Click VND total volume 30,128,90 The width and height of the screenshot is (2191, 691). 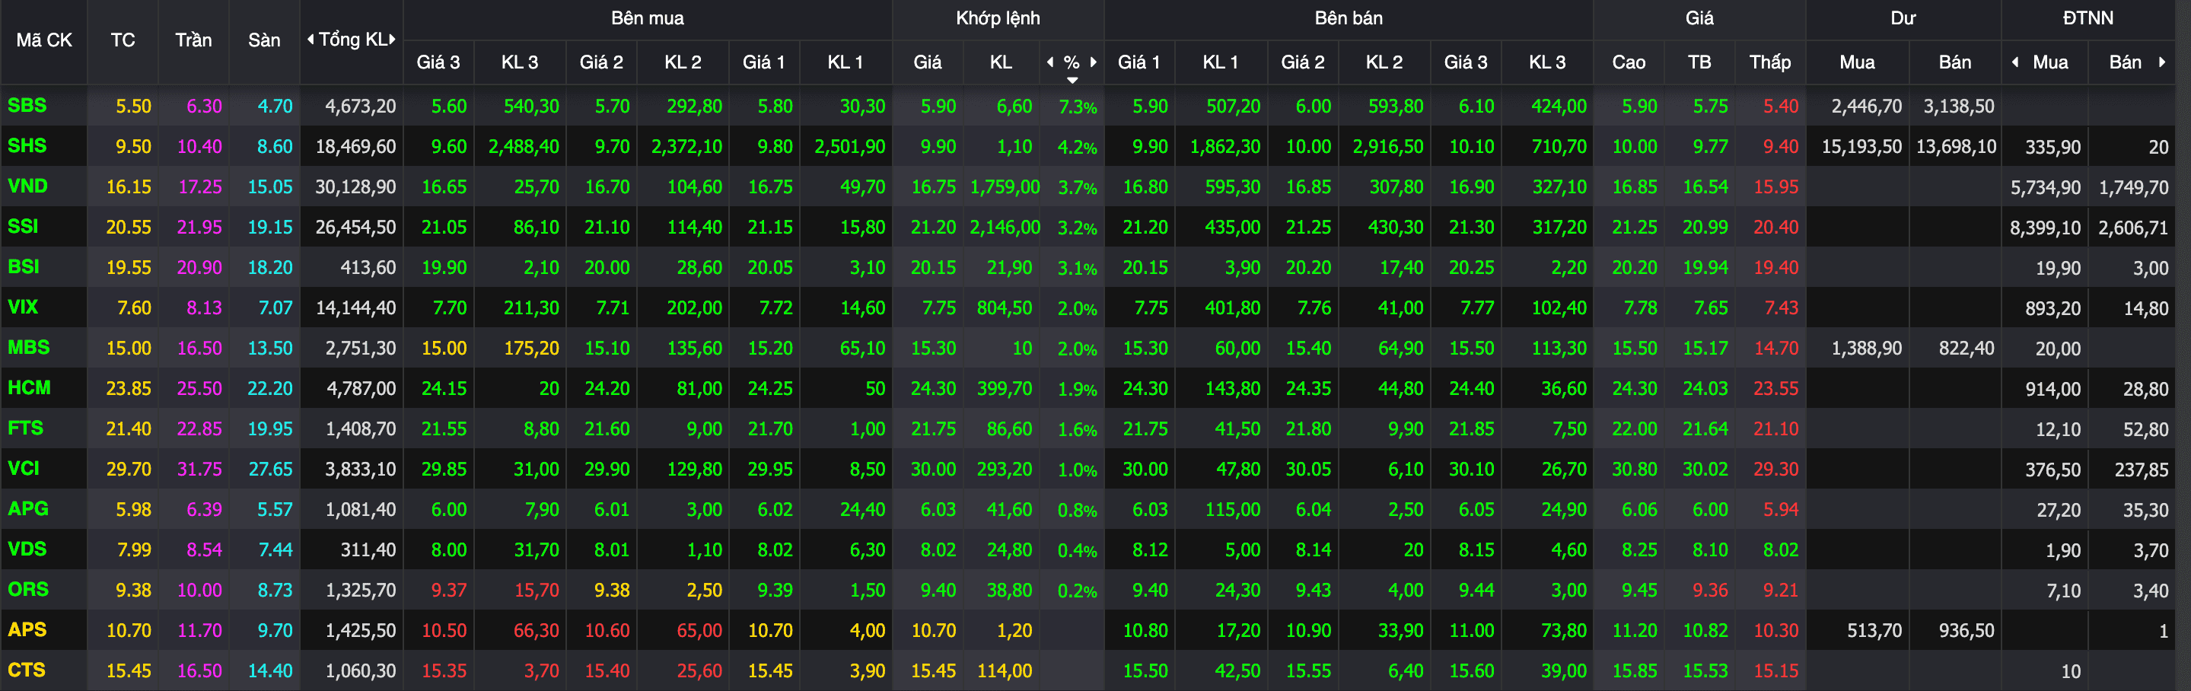[355, 186]
